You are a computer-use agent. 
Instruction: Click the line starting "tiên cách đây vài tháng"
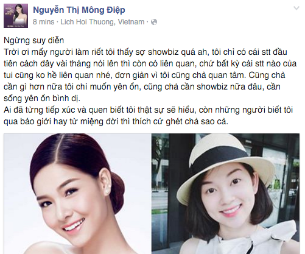(x=150, y=64)
